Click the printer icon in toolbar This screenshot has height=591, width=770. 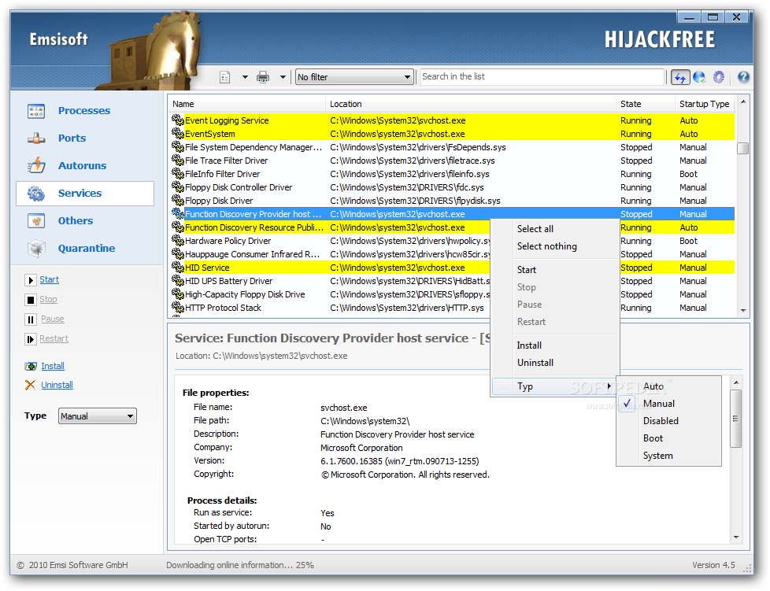click(263, 77)
